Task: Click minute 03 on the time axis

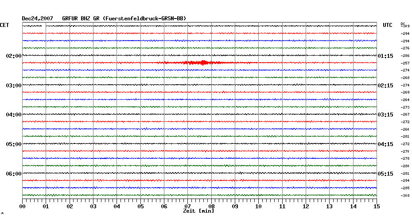Action: (x=93, y=207)
